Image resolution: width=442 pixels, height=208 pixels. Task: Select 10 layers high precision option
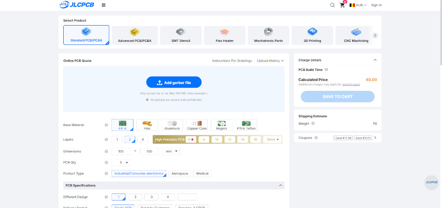click(217, 139)
